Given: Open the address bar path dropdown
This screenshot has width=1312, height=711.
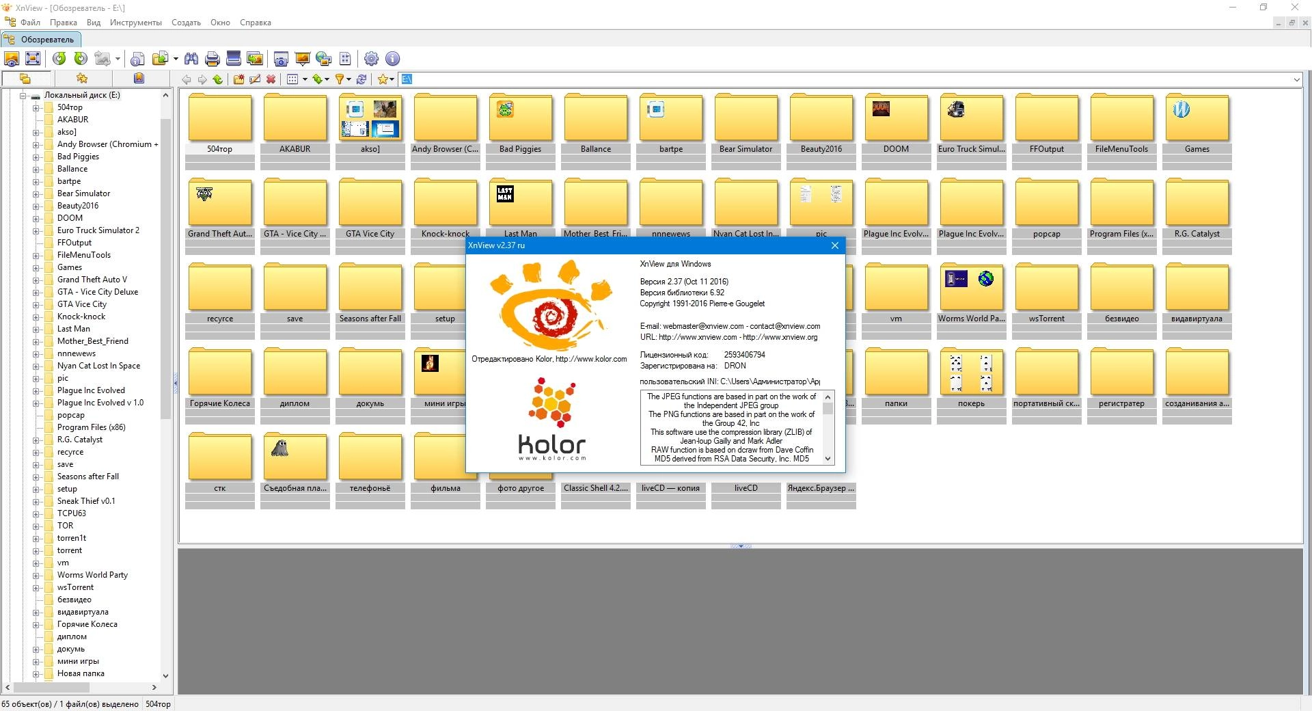Looking at the screenshot, I should (x=1296, y=79).
